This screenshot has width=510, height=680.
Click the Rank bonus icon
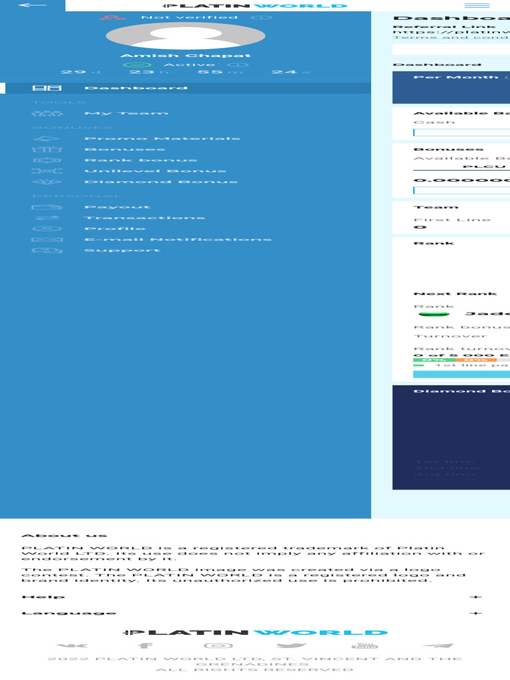pyautogui.click(x=47, y=161)
